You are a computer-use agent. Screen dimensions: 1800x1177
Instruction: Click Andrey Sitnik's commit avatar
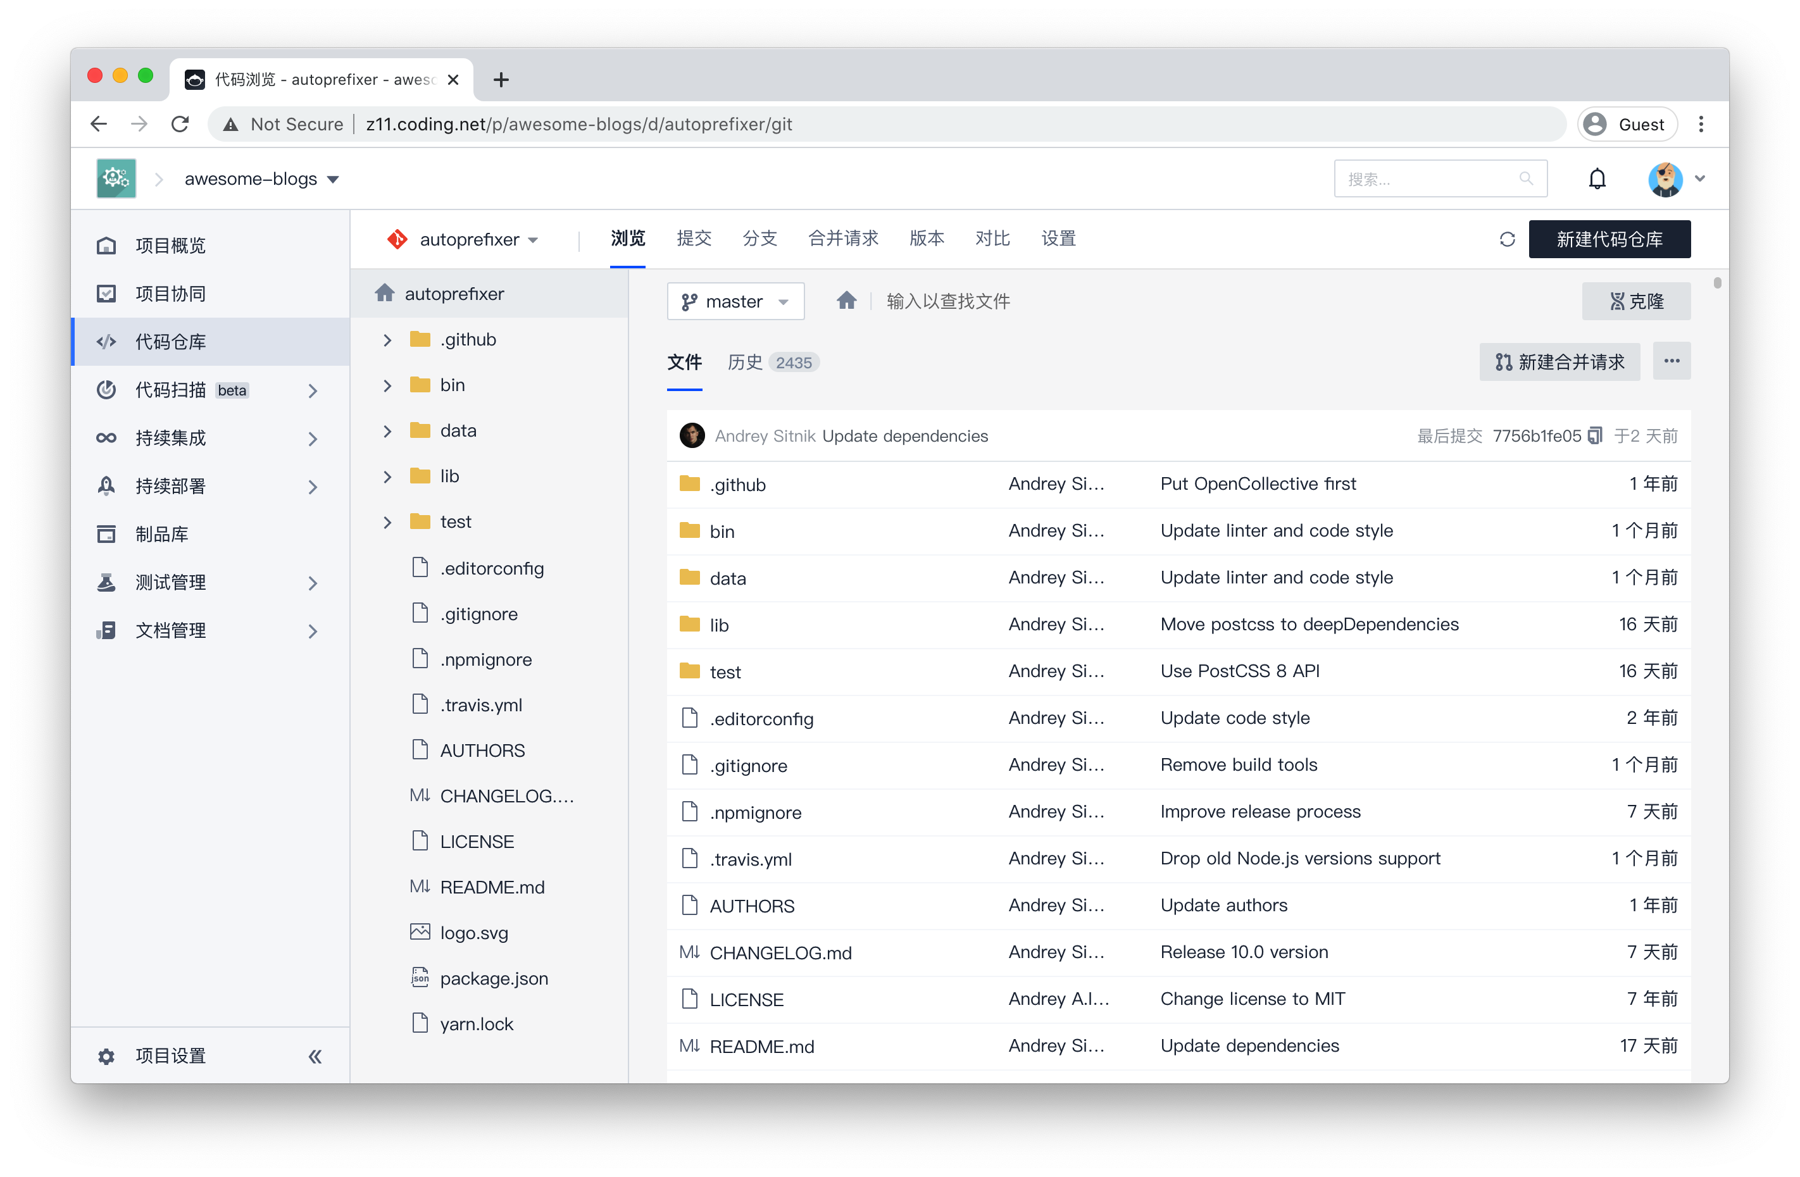(691, 436)
